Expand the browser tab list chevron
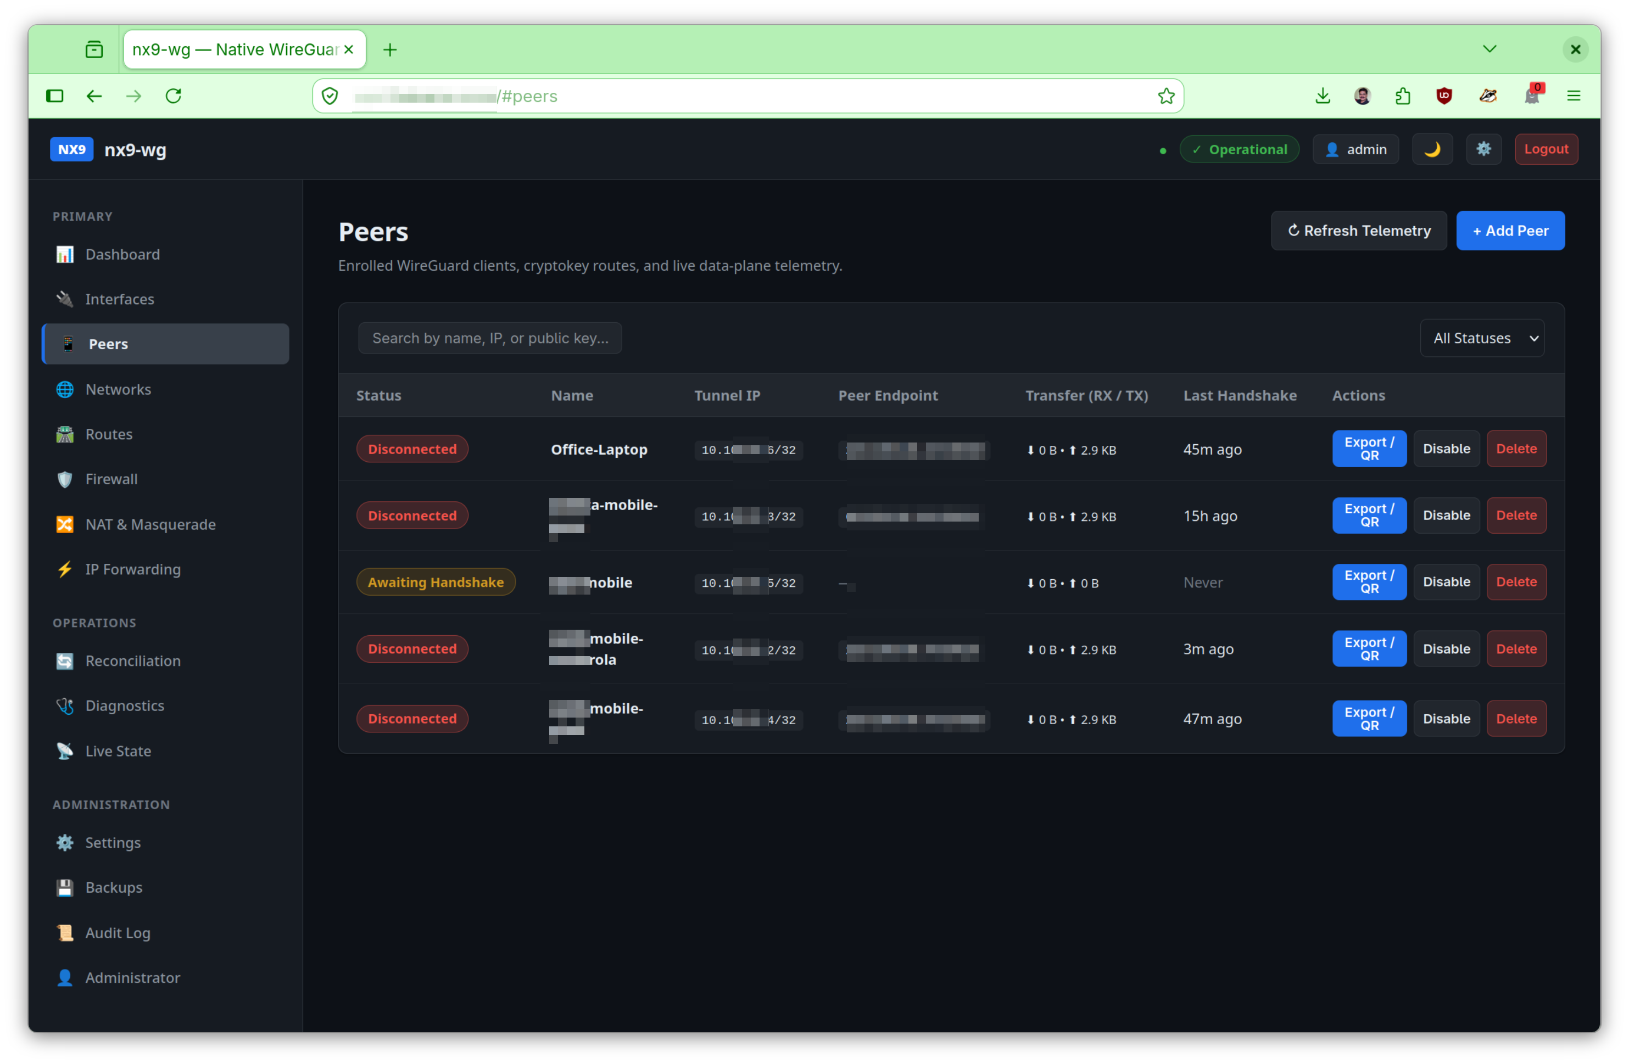The width and height of the screenshot is (1629, 1064). coord(1489,49)
